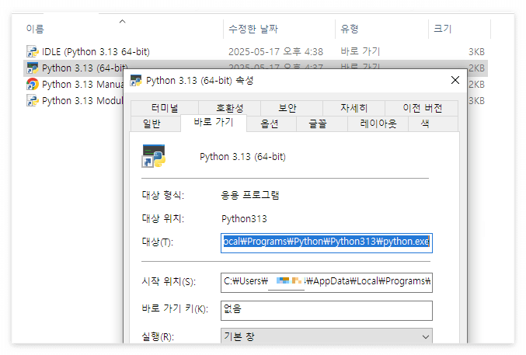Close the Python 3.13 속성 dialog
The image size is (526, 355).
pyautogui.click(x=455, y=80)
